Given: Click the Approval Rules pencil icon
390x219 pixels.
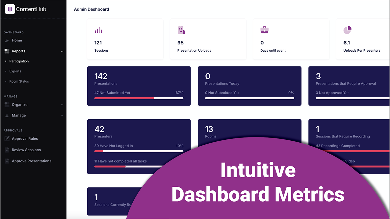Looking at the screenshot, I should point(7,139).
